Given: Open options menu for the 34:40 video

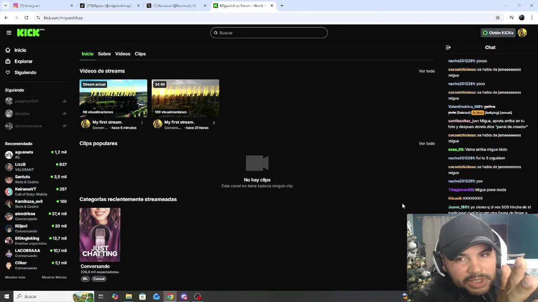Looking at the screenshot, I should pyautogui.click(x=214, y=123).
